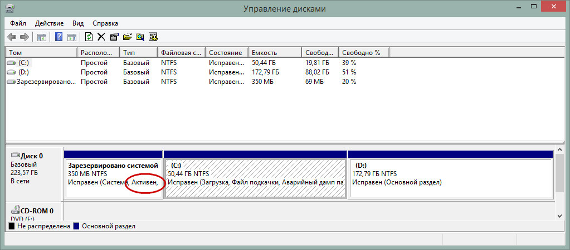This screenshot has height=250, width=570.
Task: Click the Back arrow in the toolbar
Action: coord(12,37)
